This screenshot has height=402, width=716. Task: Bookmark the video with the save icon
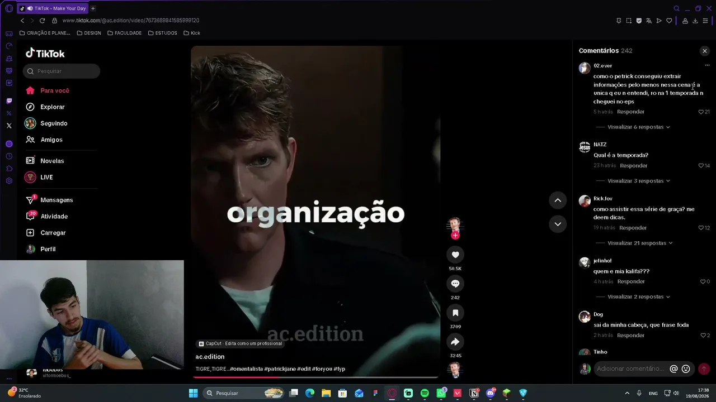455,313
